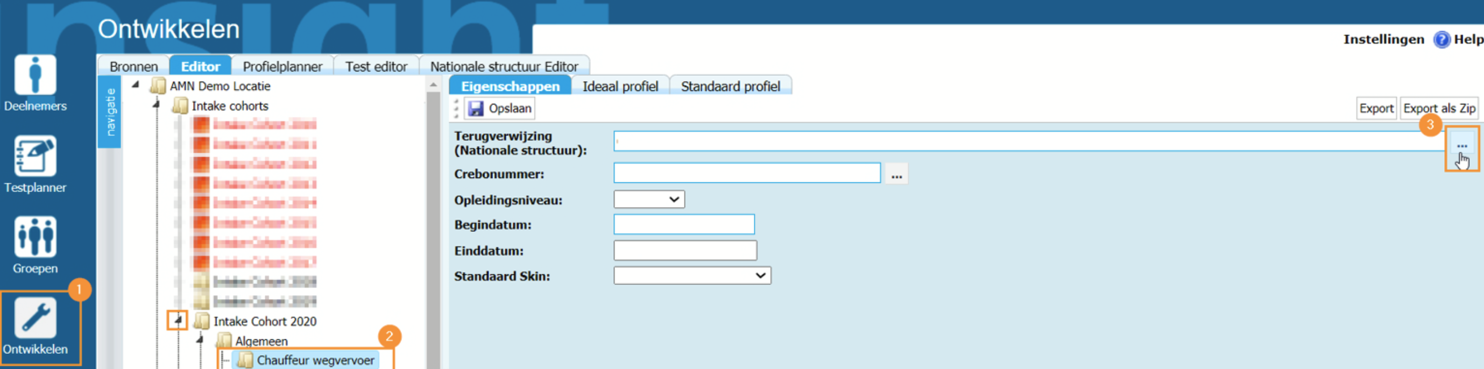Open the Testplanner sidebar icon
This screenshot has height=369, width=1484.
point(35,156)
